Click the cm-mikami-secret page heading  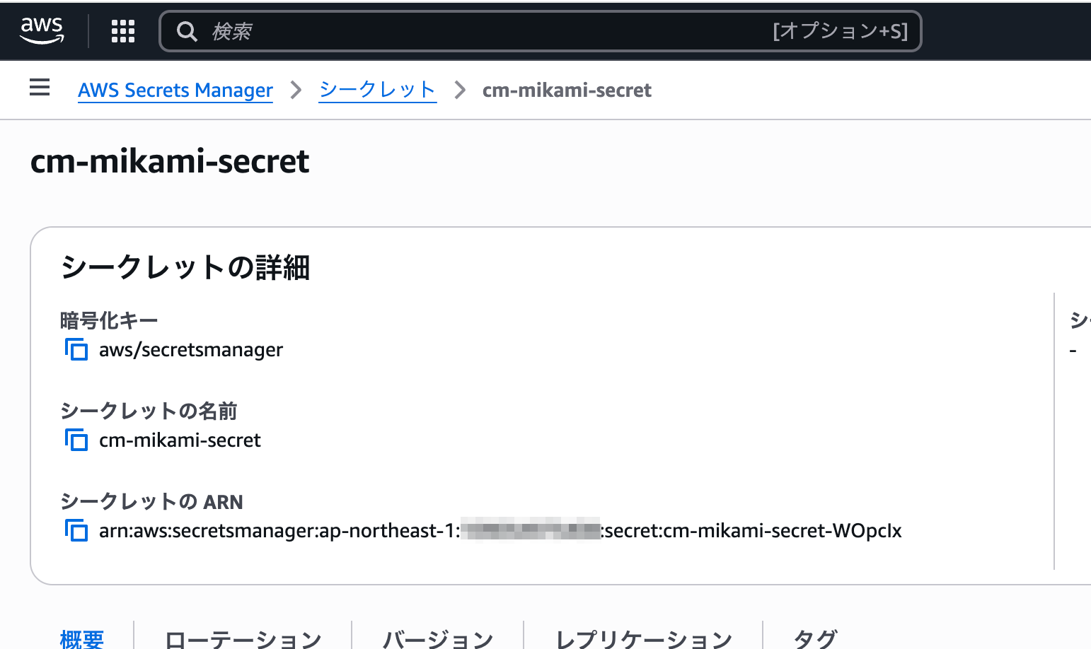tap(170, 161)
